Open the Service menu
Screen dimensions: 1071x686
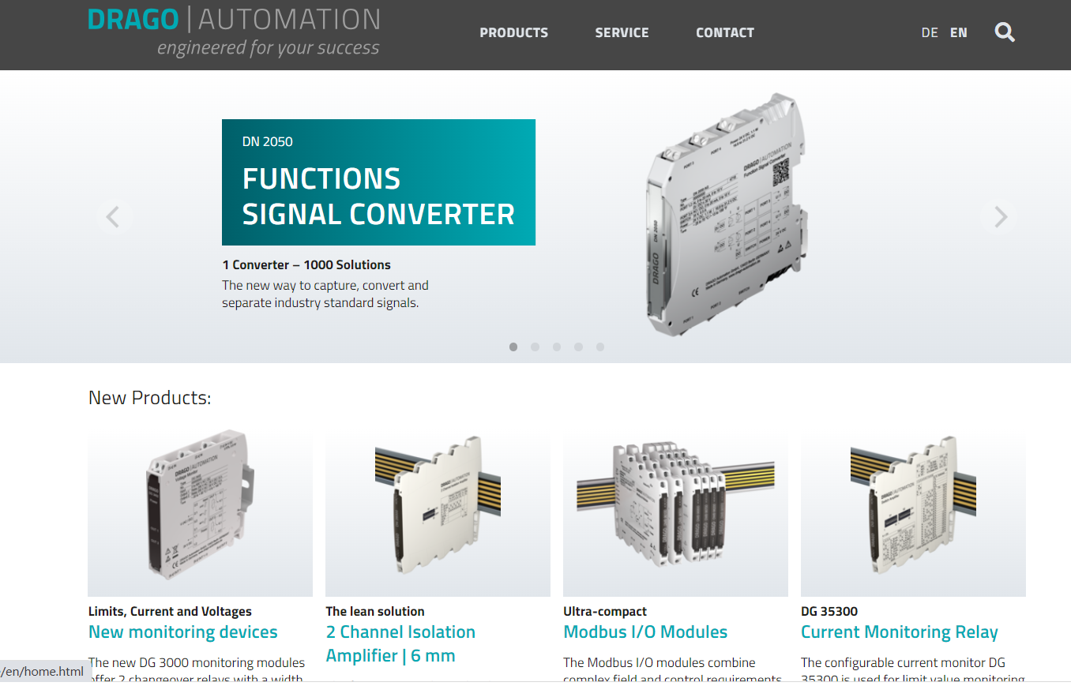click(x=622, y=32)
